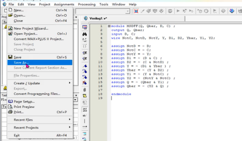242x141 pixels.
Task: Click the second stopwatch timing icon
Action: pos(206,11)
